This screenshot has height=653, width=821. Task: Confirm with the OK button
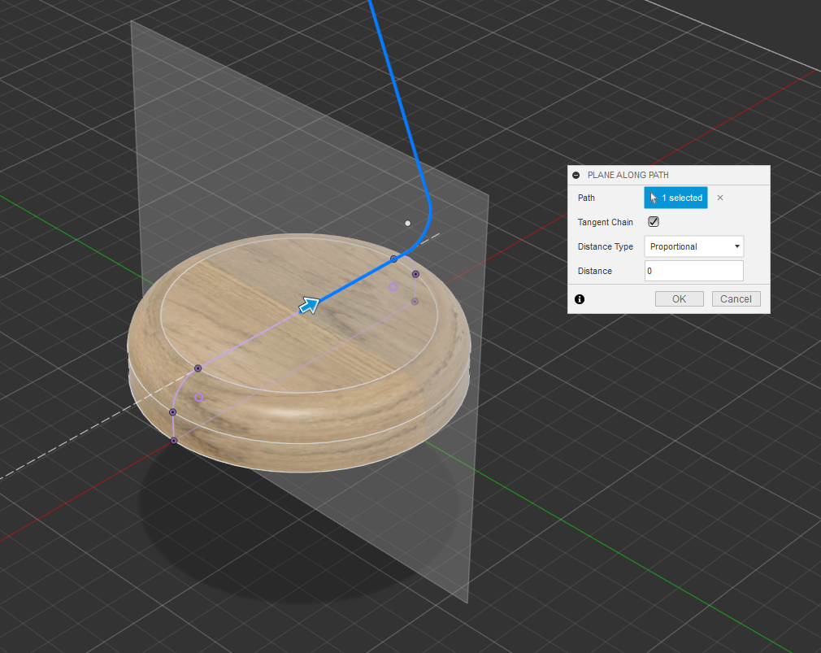[679, 299]
